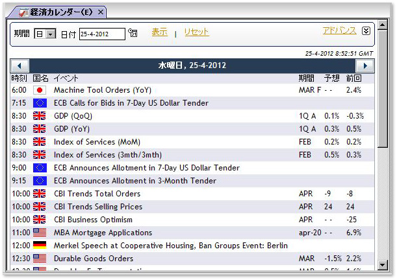Screen dimensions: 397x280
Task: Click the 期間 column header in table
Action: [306, 78]
